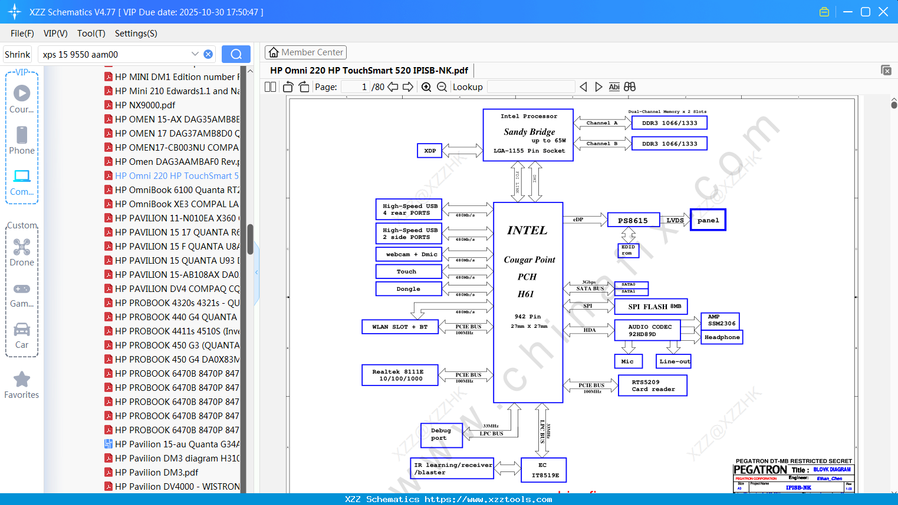Click the document view scrollbar thumb
Image resolution: width=898 pixels, height=505 pixels.
click(894, 104)
